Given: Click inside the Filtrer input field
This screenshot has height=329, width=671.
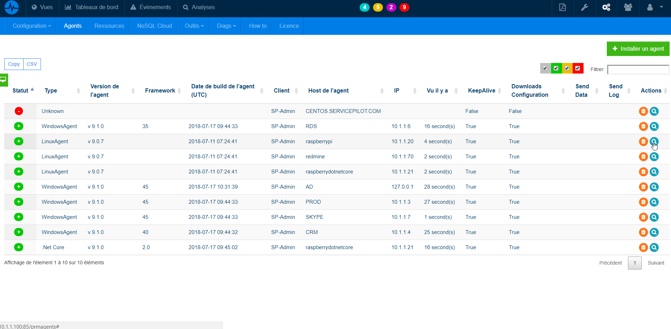Looking at the screenshot, I should pyautogui.click(x=638, y=69).
